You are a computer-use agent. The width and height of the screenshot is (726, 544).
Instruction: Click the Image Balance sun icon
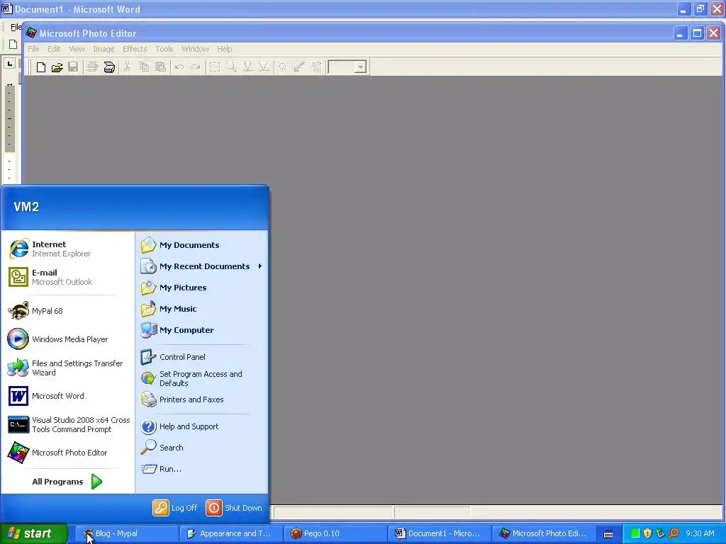tap(282, 67)
